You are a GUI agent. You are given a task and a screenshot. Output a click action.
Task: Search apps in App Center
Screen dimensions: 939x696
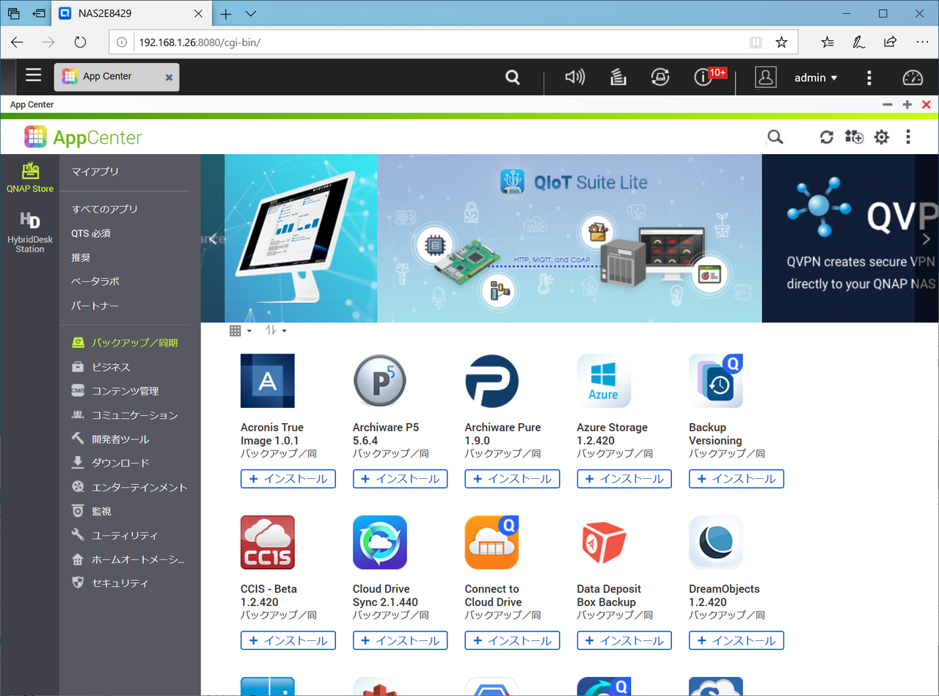(775, 137)
